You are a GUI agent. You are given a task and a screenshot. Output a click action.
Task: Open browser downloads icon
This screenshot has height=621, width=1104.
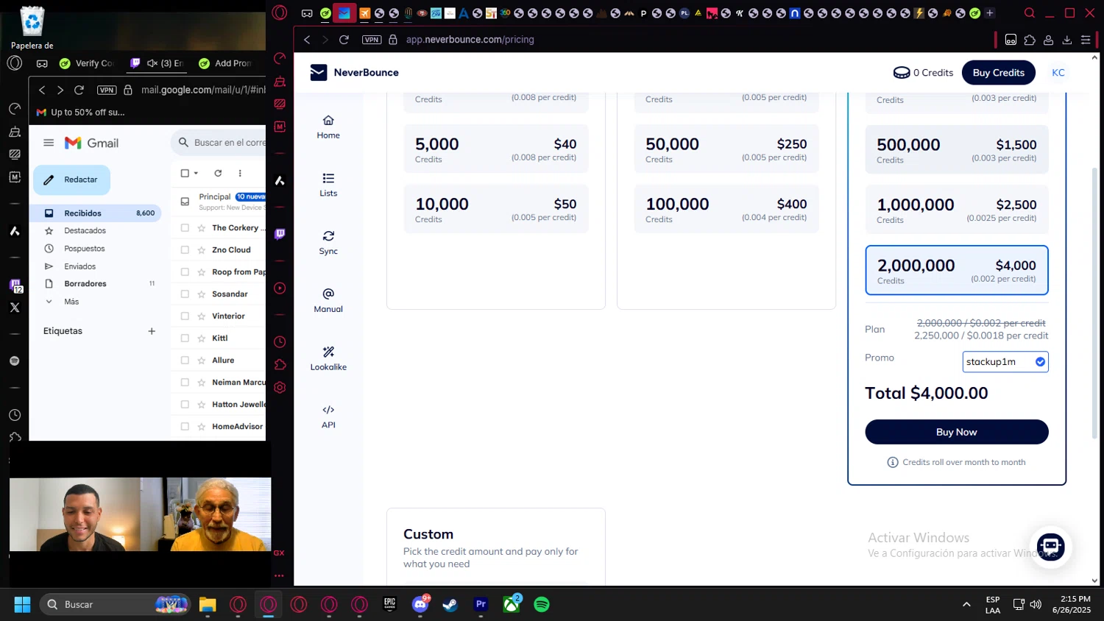[x=1066, y=40]
